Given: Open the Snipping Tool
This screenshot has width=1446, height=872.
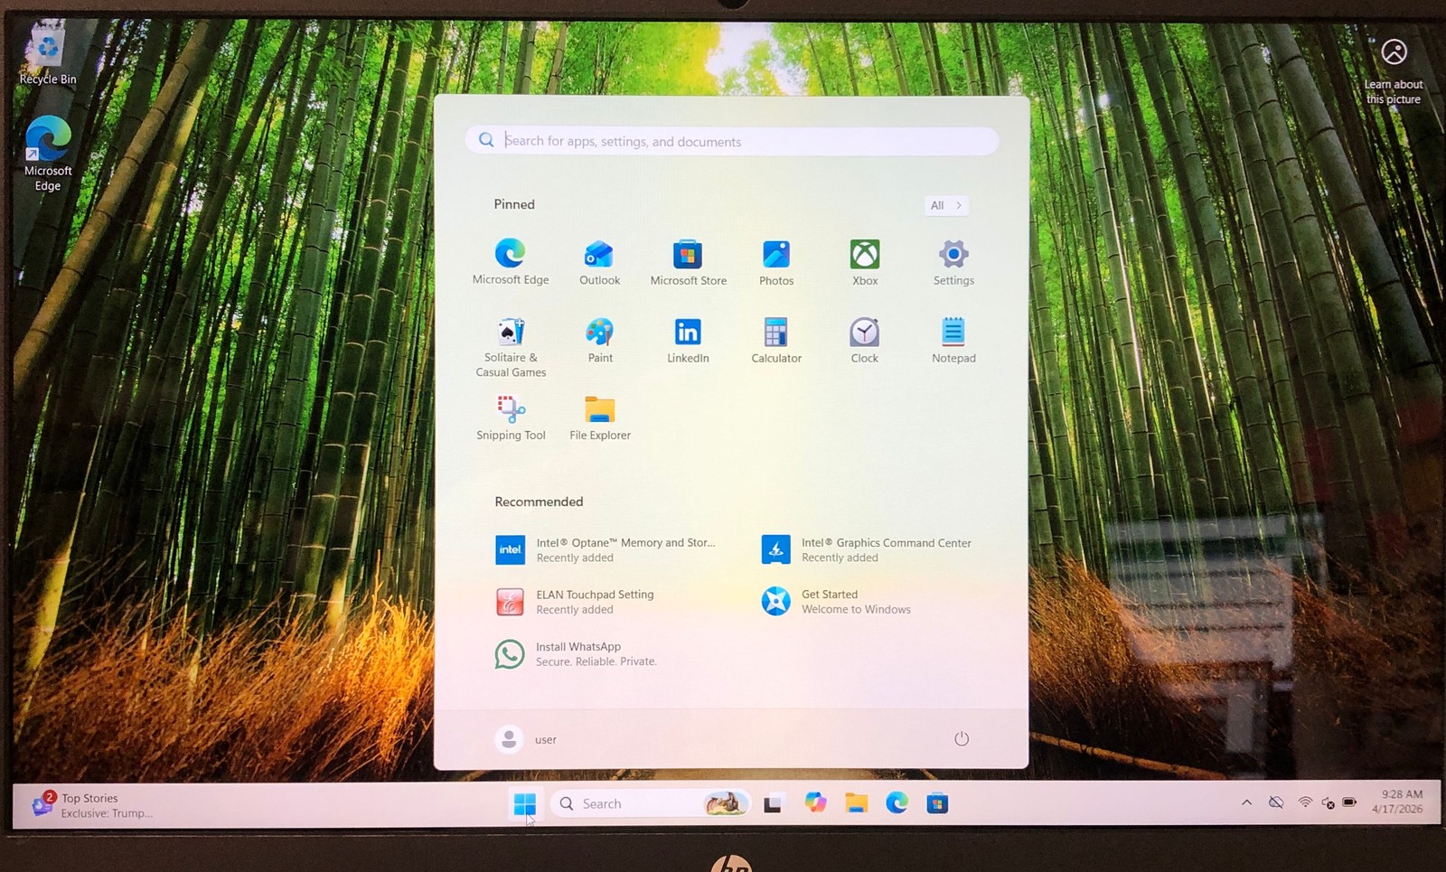Looking at the screenshot, I should (511, 417).
